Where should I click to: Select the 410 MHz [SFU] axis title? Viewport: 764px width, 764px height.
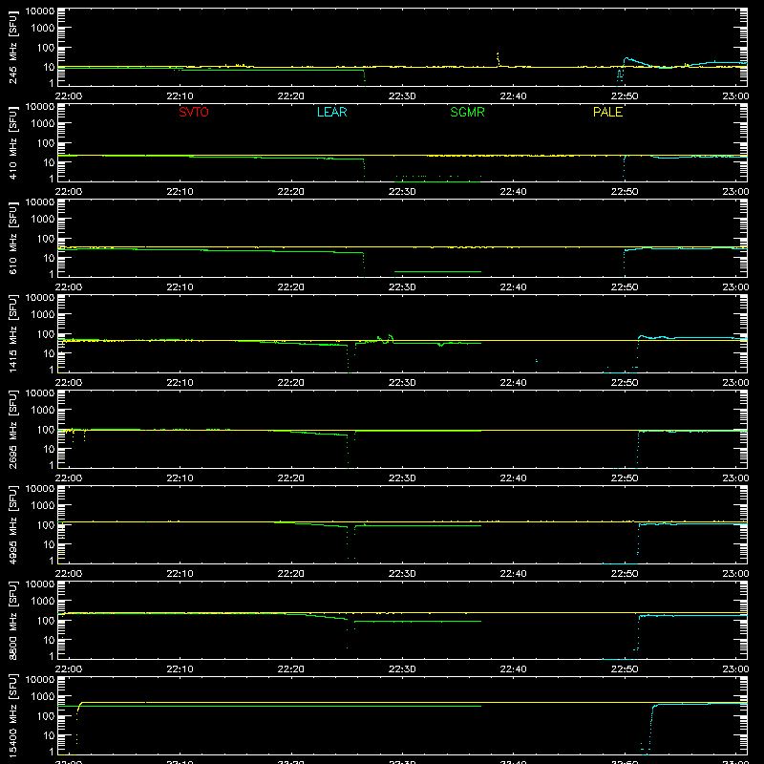pos(13,142)
